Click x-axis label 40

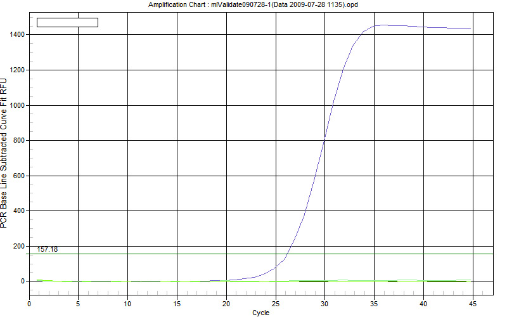pyautogui.click(x=423, y=304)
